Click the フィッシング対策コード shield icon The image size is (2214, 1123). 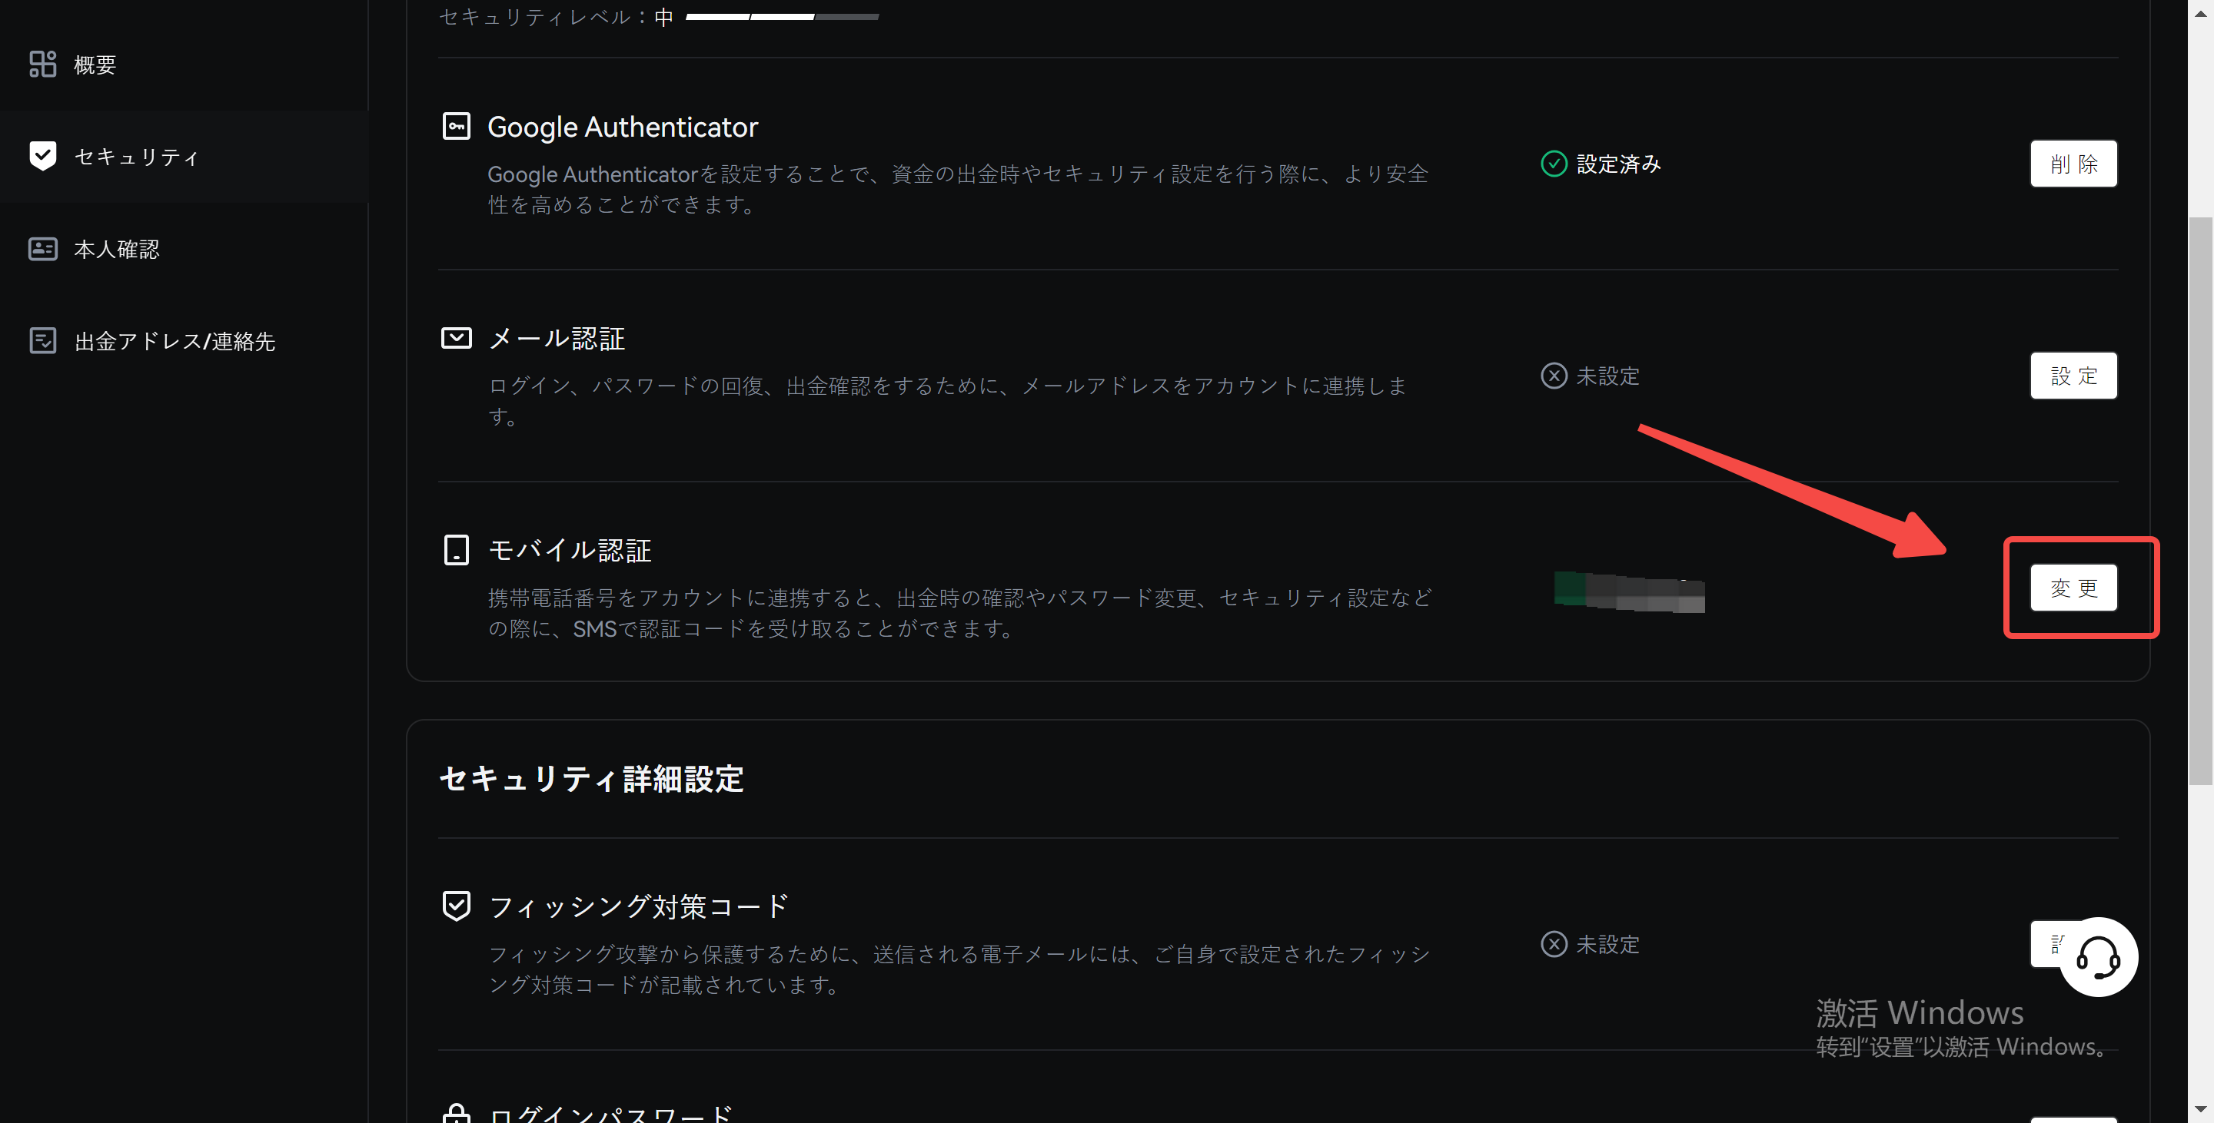coord(456,906)
